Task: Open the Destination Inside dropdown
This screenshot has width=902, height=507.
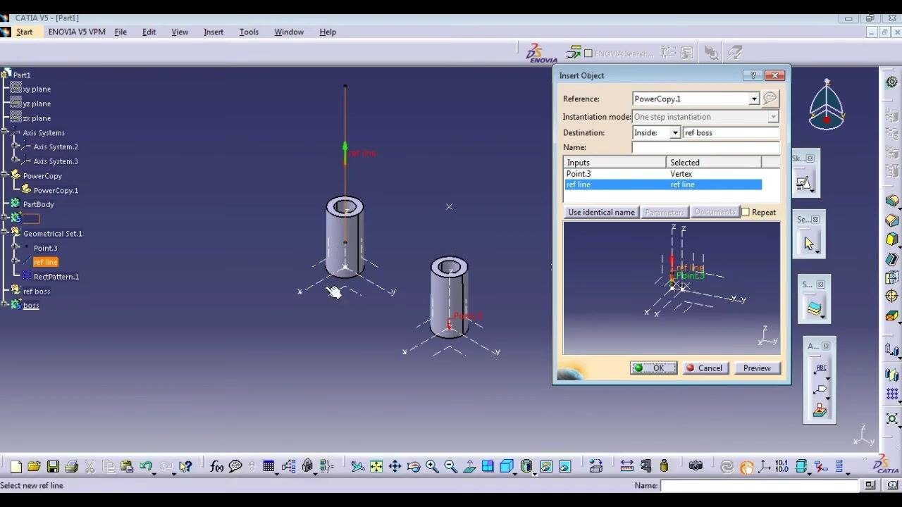Action: (675, 132)
